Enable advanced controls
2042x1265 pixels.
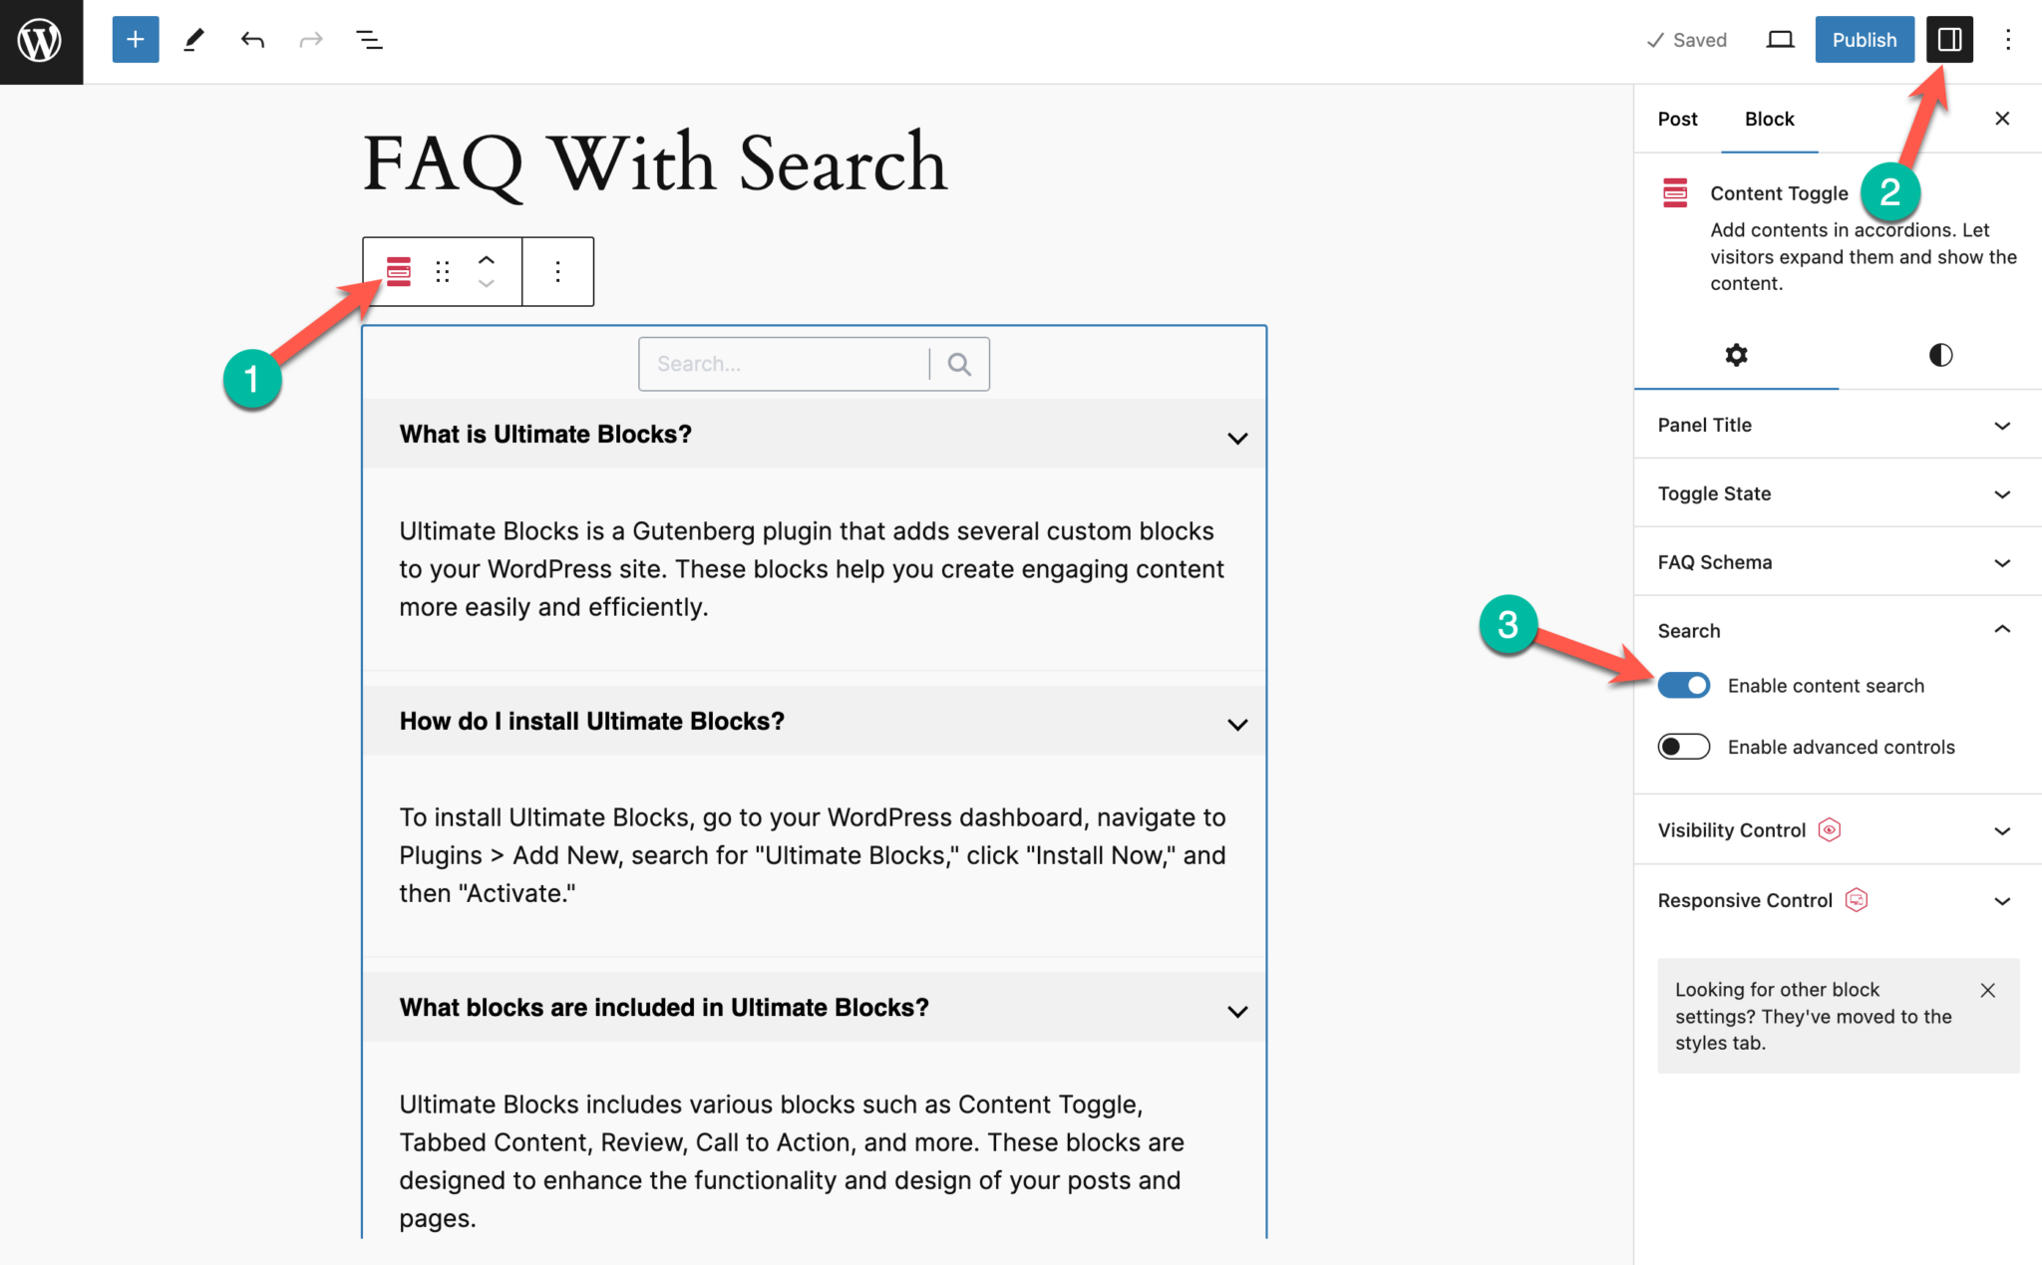click(1683, 746)
